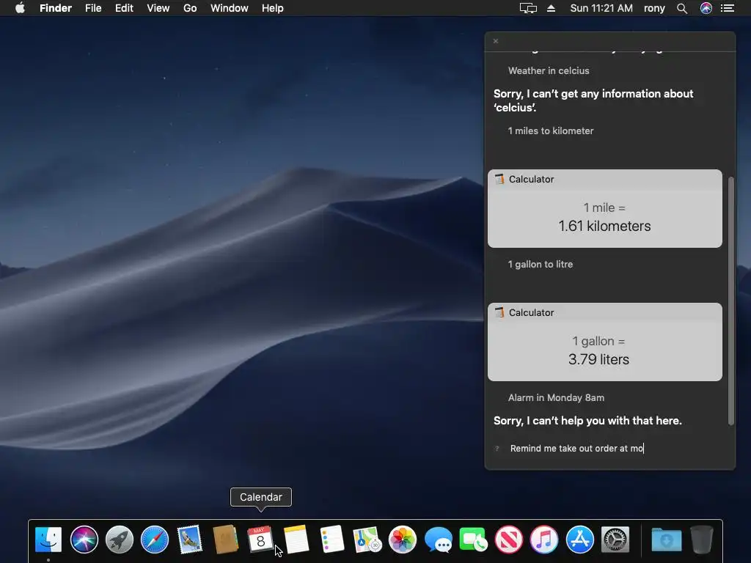Click question mark icon beside Siri input

tap(497, 449)
